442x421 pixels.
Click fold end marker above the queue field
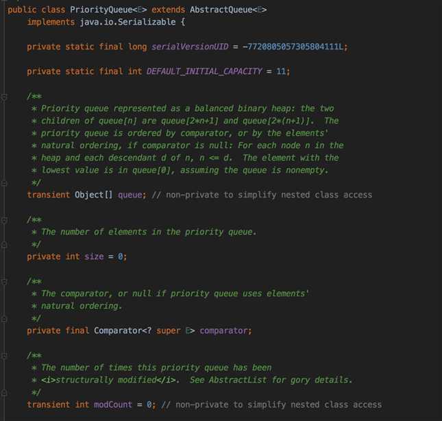(4, 183)
